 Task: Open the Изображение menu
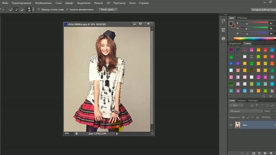point(43,3)
